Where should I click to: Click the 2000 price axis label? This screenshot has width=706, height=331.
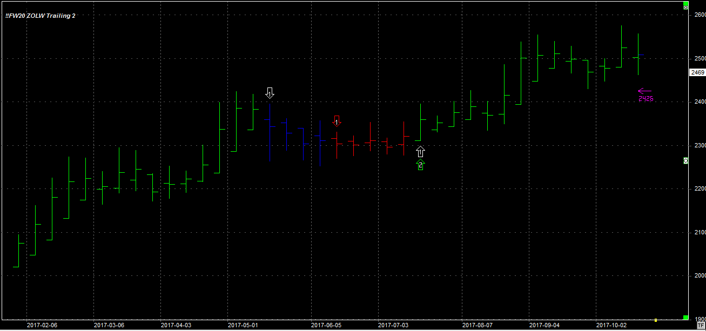click(x=700, y=275)
